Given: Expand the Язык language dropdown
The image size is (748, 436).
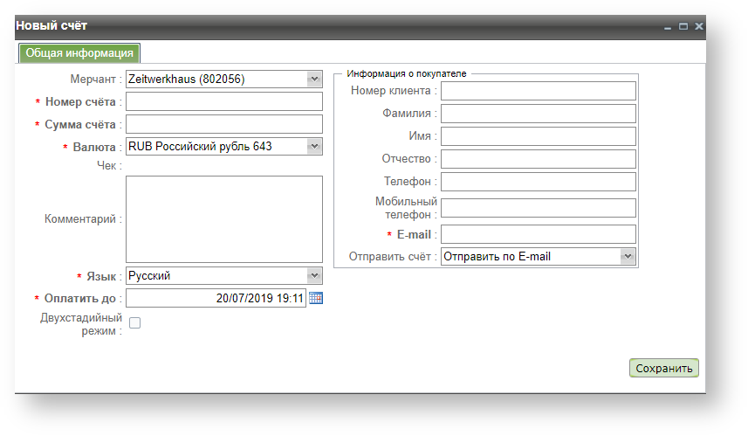Looking at the screenshot, I should pyautogui.click(x=314, y=276).
